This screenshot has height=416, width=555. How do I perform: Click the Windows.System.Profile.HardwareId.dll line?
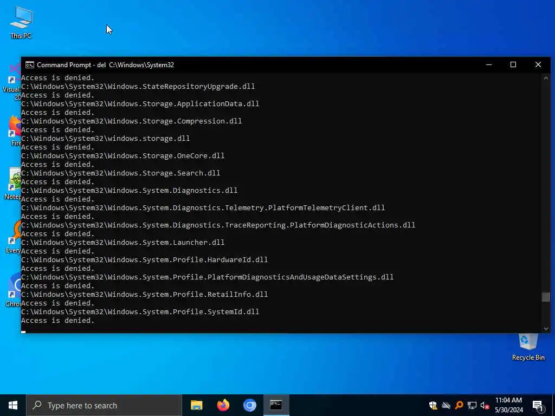pos(144,259)
